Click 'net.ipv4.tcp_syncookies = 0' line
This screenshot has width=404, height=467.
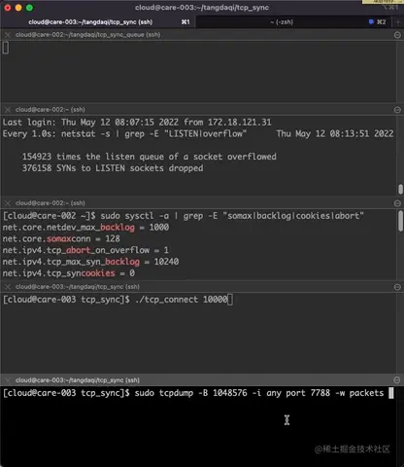coord(69,273)
